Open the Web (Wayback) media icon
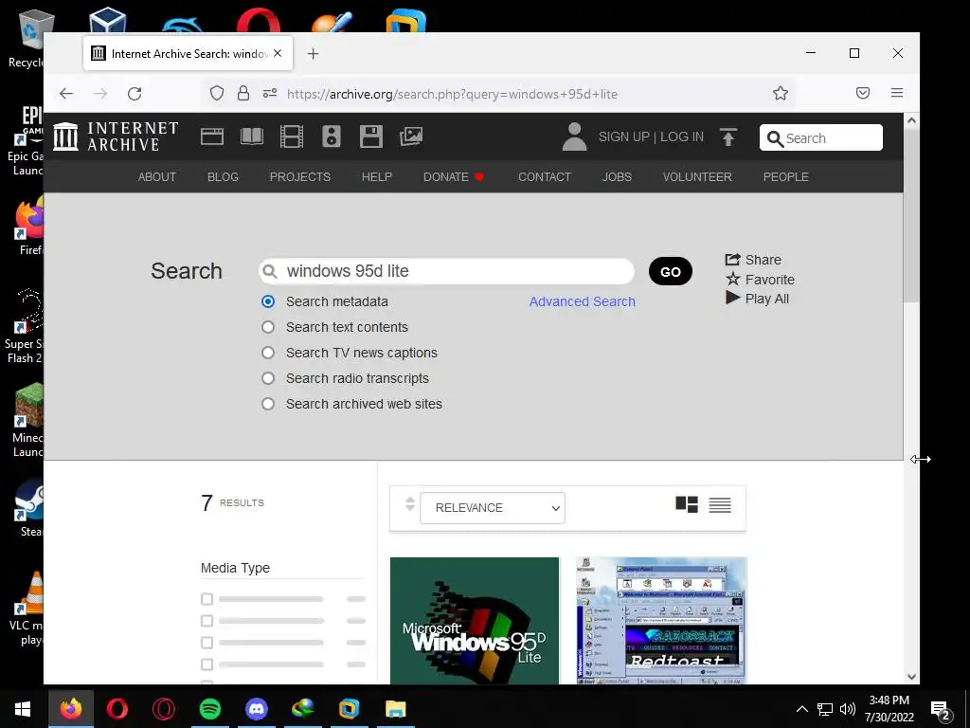 [211, 136]
